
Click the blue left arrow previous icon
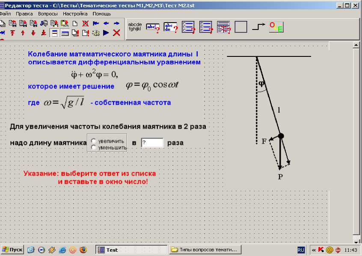click(x=106, y=24)
